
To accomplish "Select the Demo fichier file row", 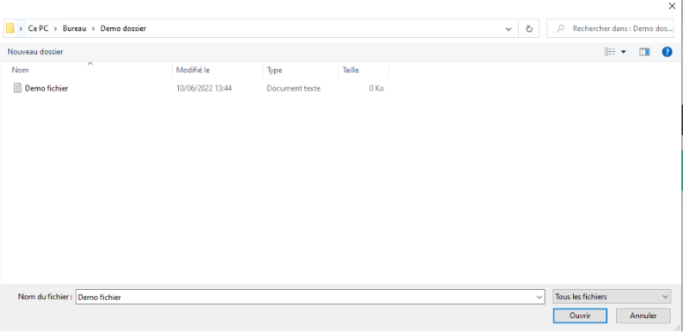I will point(198,88).
